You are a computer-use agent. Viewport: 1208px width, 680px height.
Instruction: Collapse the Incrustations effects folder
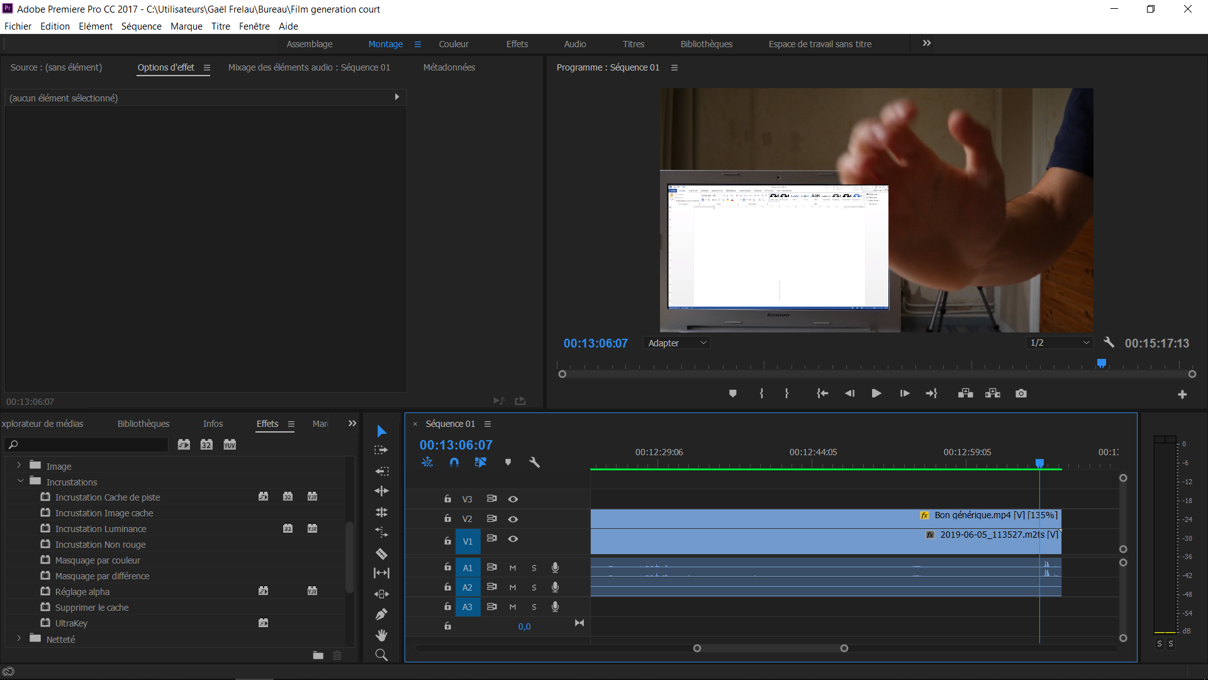20,482
